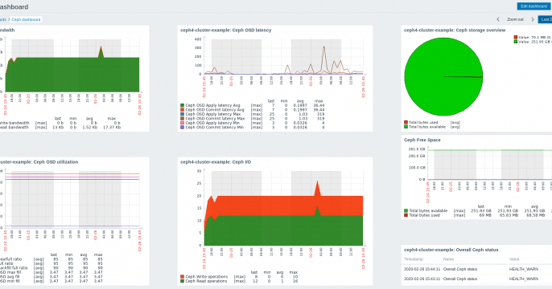The height and width of the screenshot is (289, 552).
Task: Click the Read bandwidth legend row
Action: pos(60,128)
